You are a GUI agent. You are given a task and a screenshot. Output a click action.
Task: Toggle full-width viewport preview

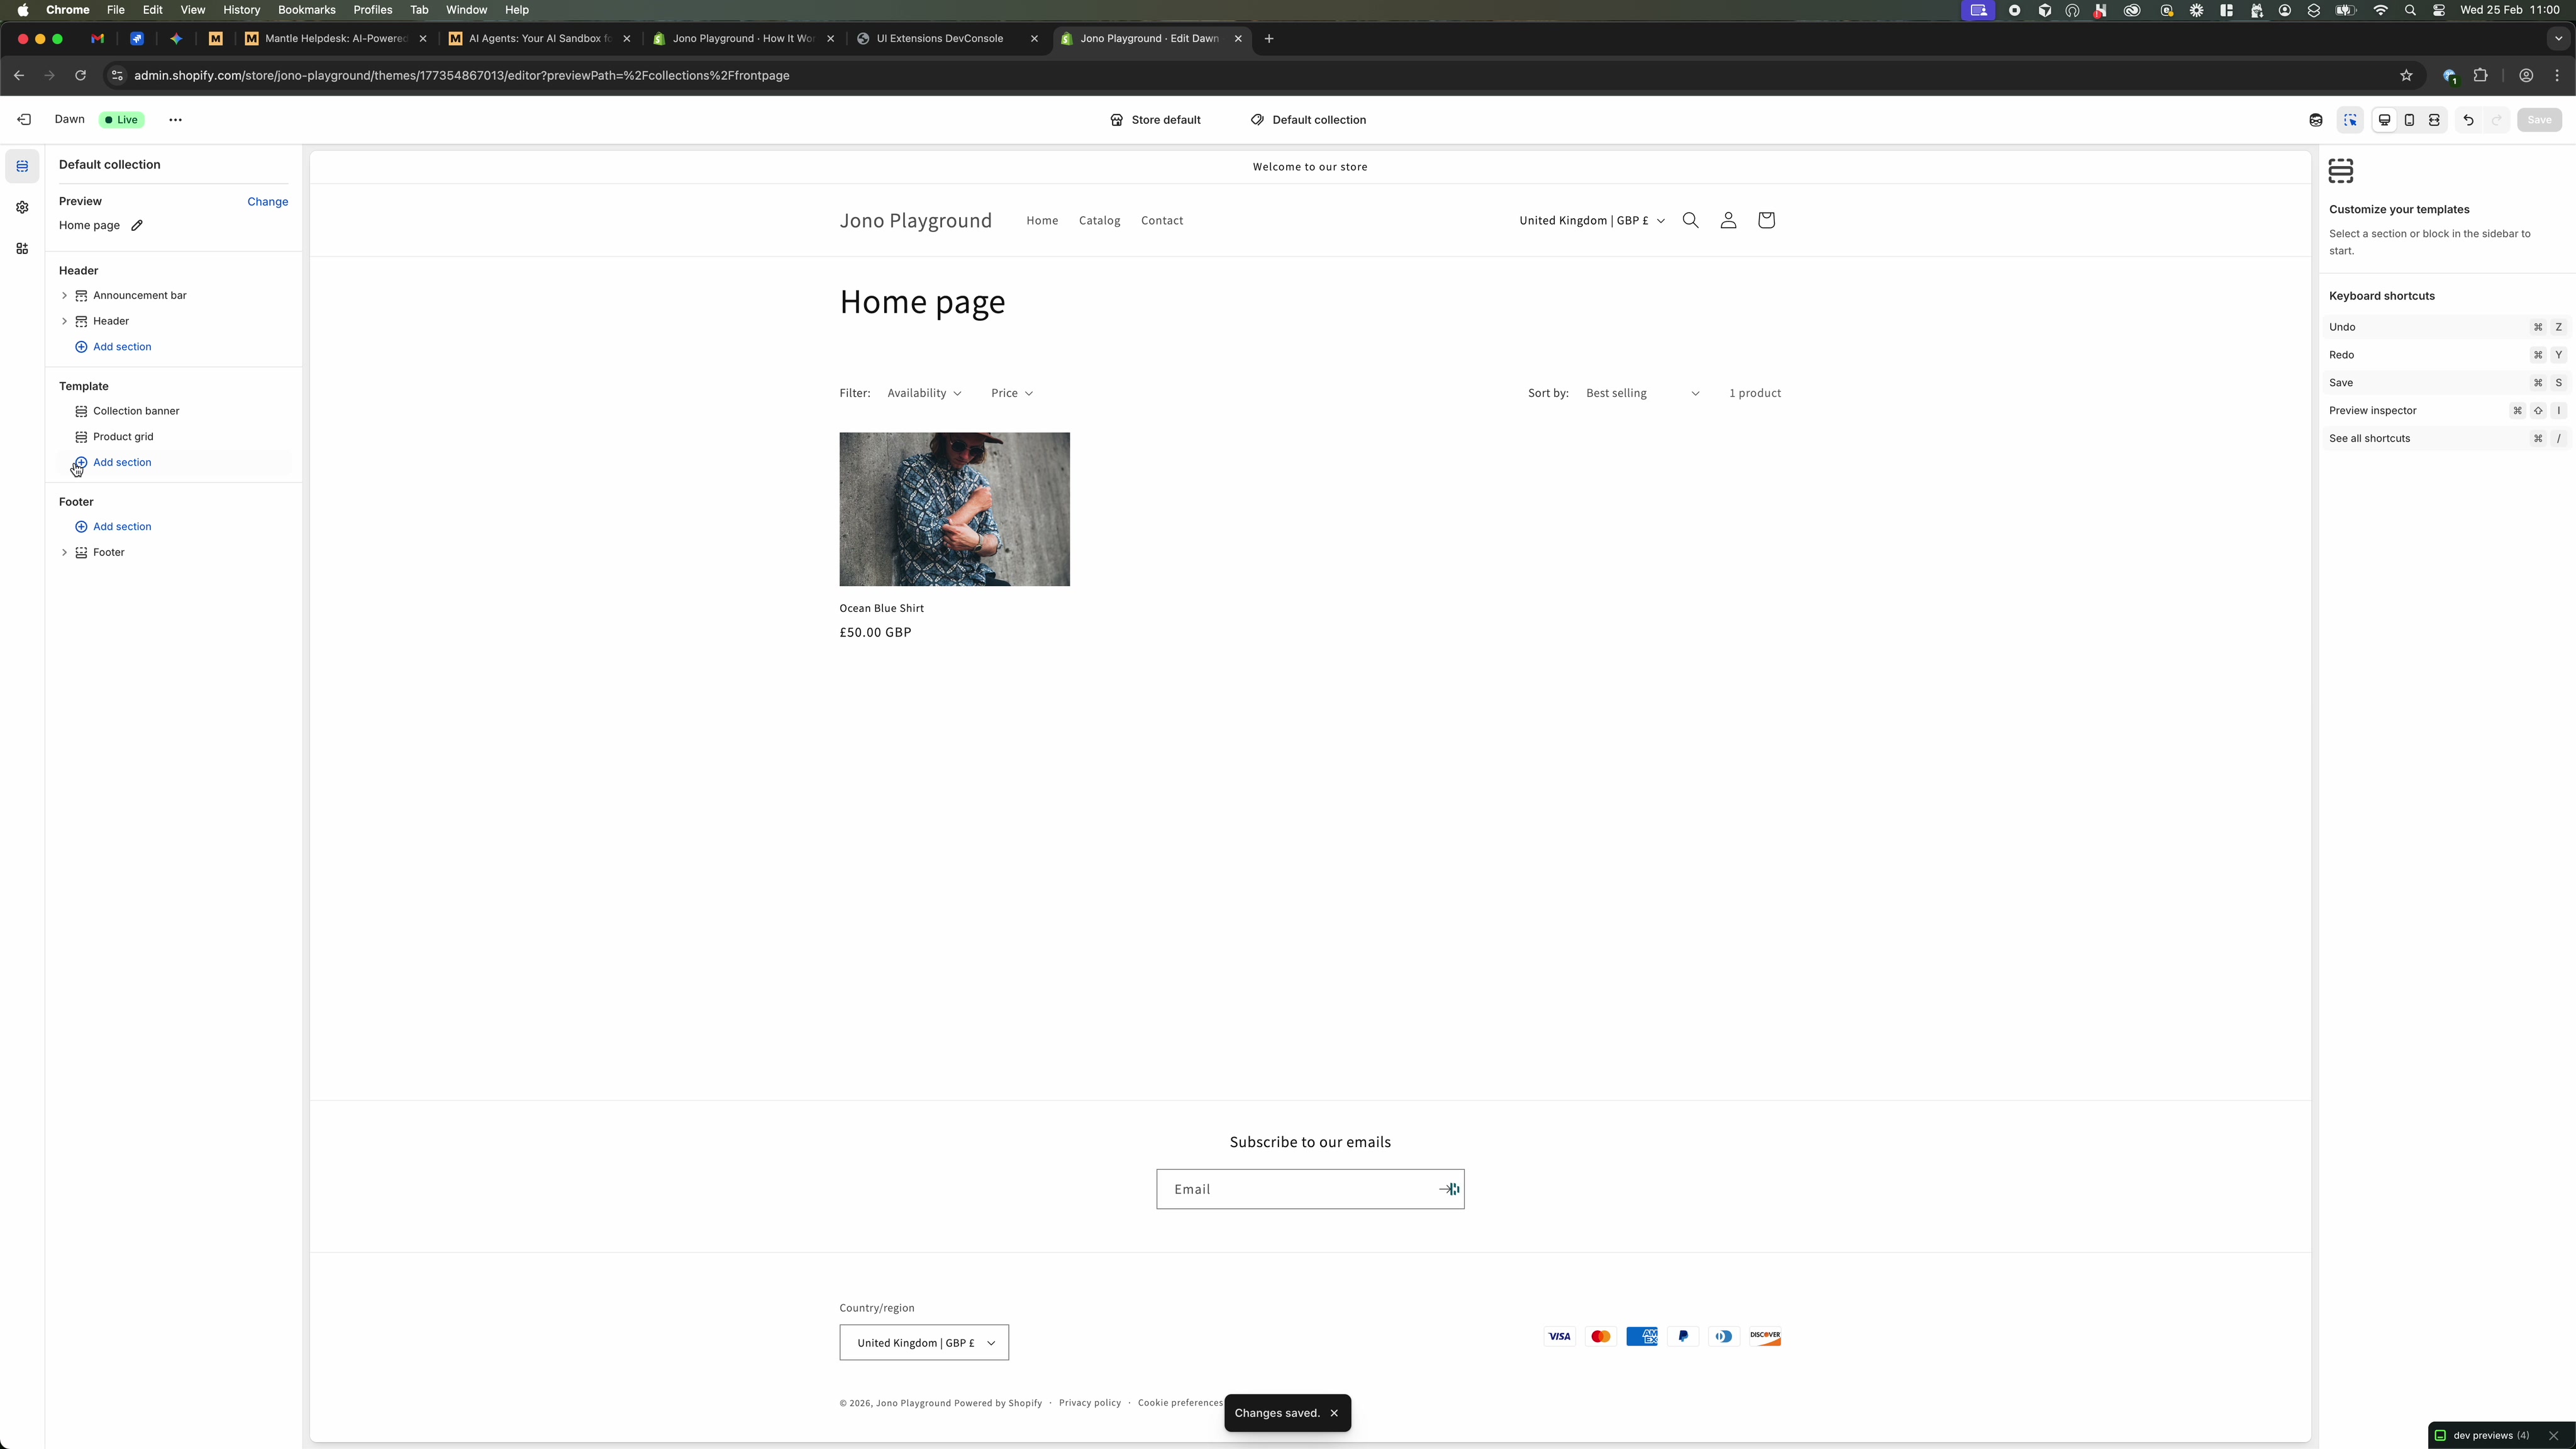click(x=2434, y=120)
